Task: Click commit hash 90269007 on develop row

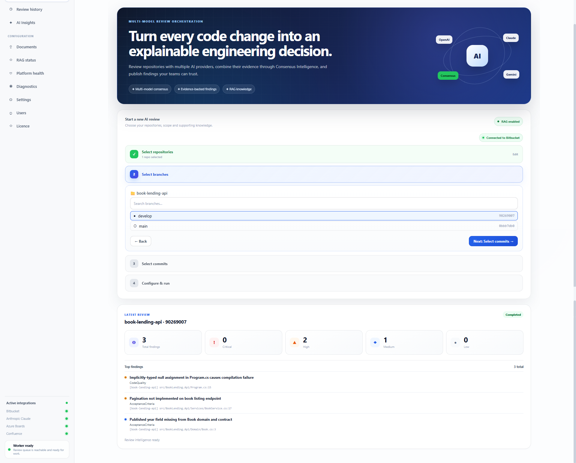Action: pyautogui.click(x=507, y=216)
